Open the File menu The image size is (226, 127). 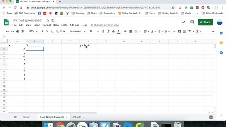pos(14,25)
